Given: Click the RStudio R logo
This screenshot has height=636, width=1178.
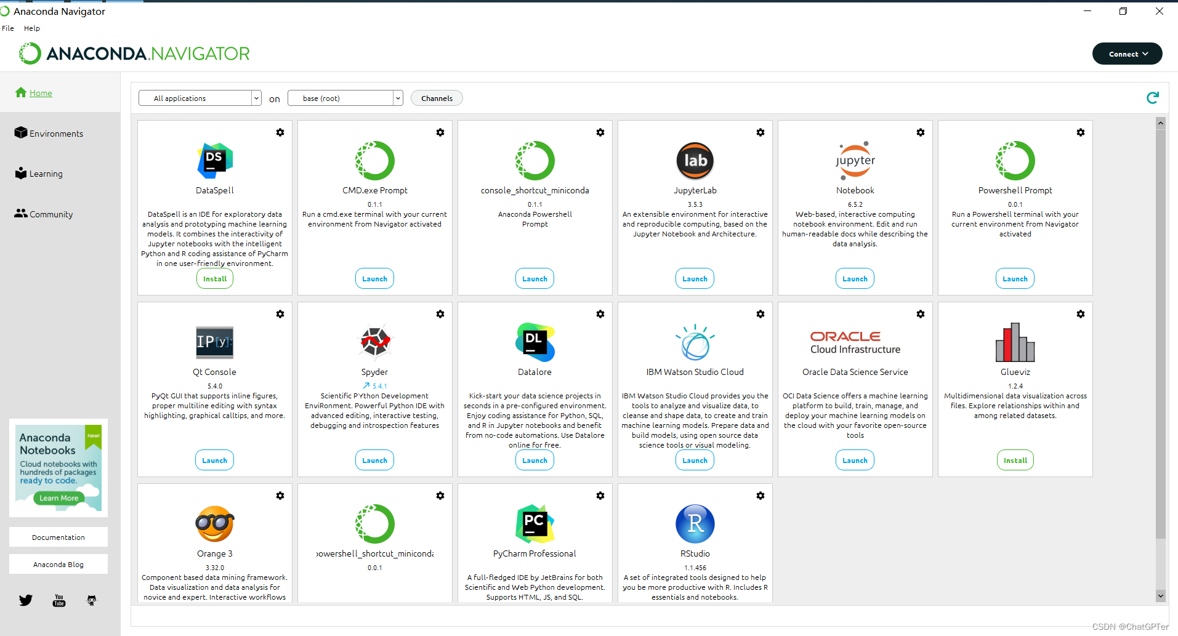Looking at the screenshot, I should pos(695,524).
